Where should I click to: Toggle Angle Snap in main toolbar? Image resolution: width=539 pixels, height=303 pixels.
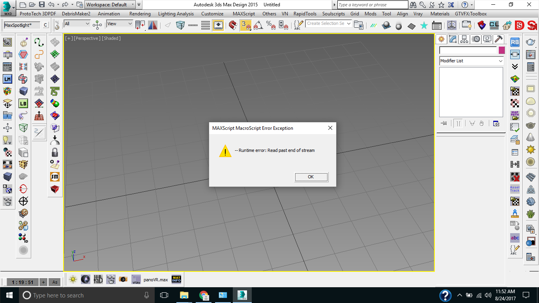click(258, 25)
